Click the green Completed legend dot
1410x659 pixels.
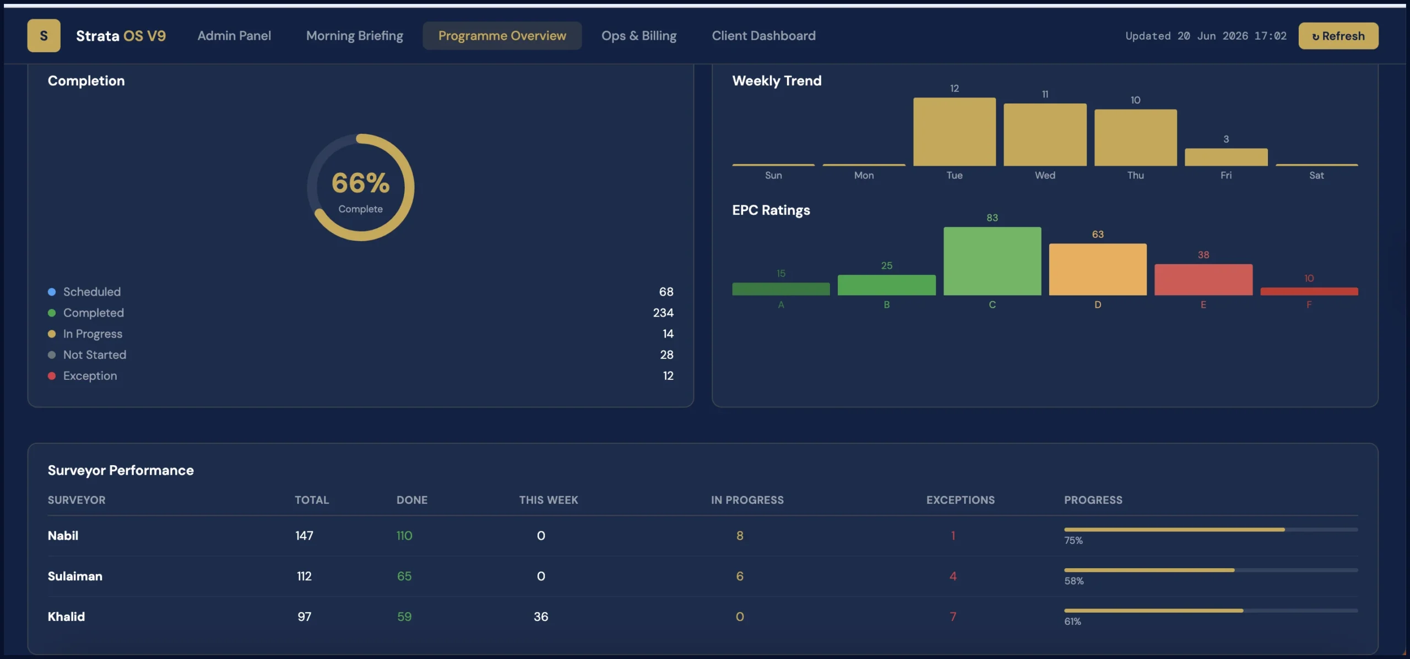coord(52,313)
